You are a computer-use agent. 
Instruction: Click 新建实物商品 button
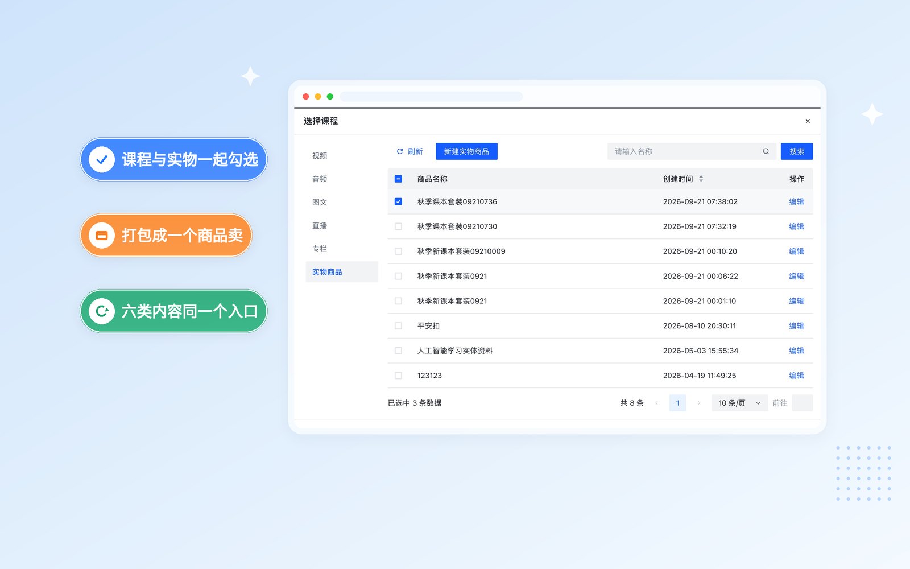466,151
